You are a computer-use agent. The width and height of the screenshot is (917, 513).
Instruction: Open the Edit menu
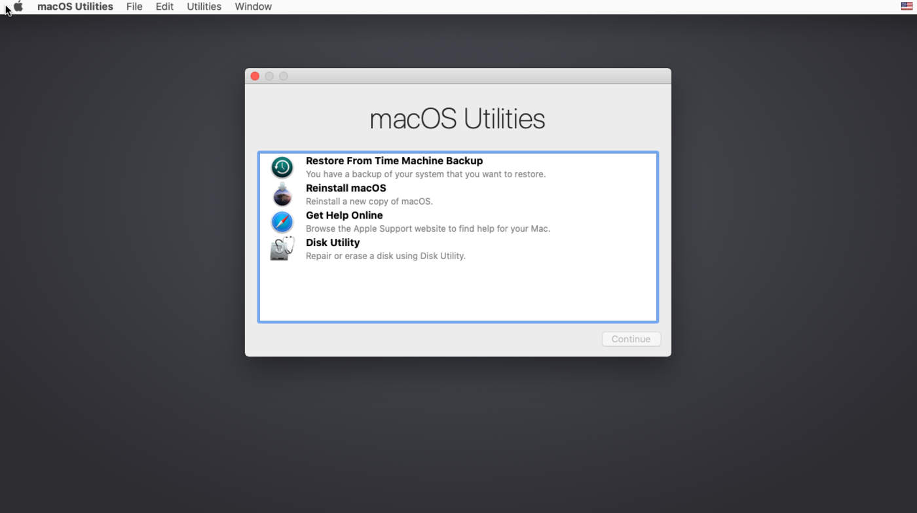point(164,7)
